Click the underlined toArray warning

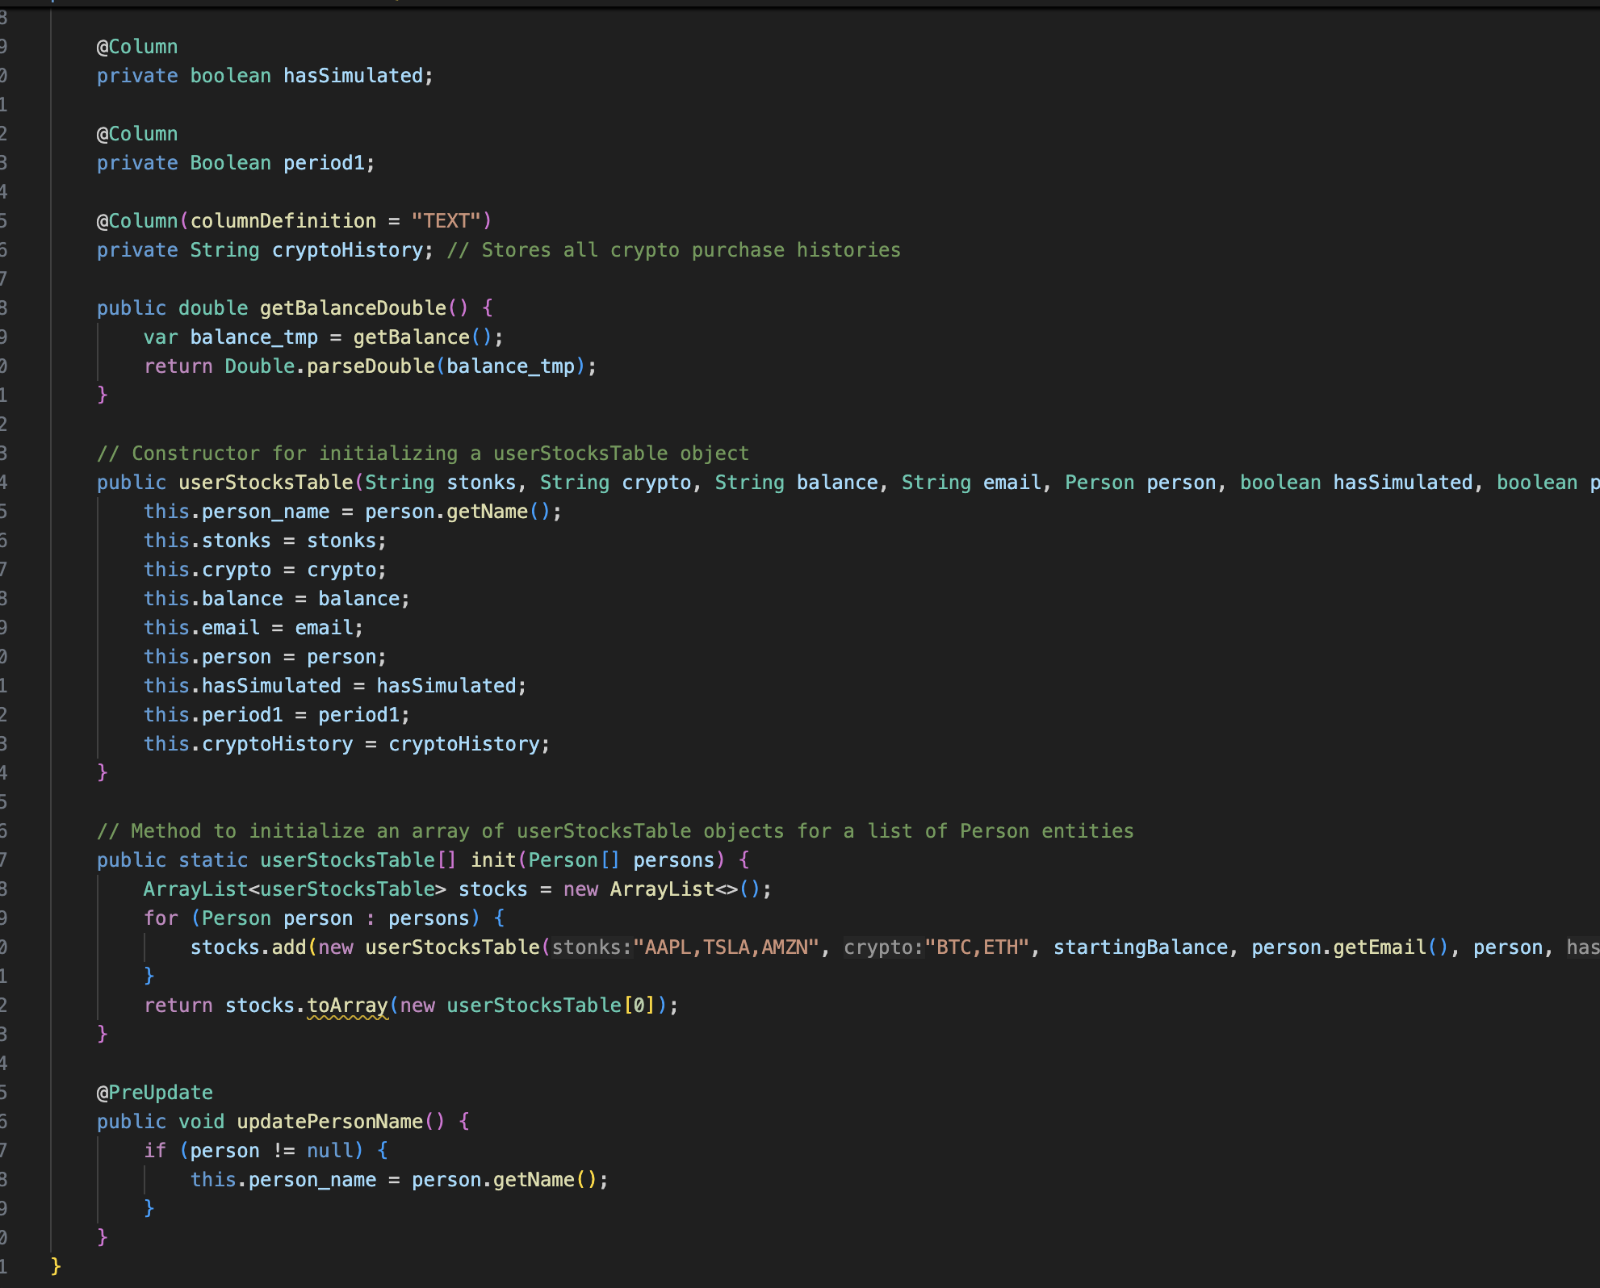coord(347,1006)
